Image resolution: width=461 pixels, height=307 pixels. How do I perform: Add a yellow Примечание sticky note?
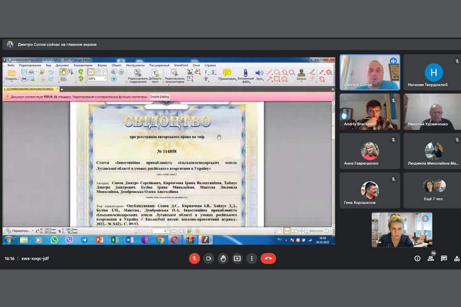pyautogui.click(x=227, y=75)
